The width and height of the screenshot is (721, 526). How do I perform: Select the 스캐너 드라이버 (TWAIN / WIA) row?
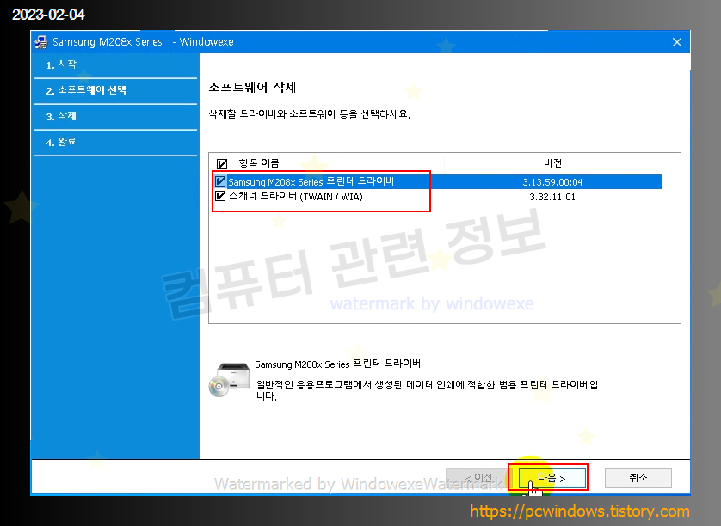point(437,197)
